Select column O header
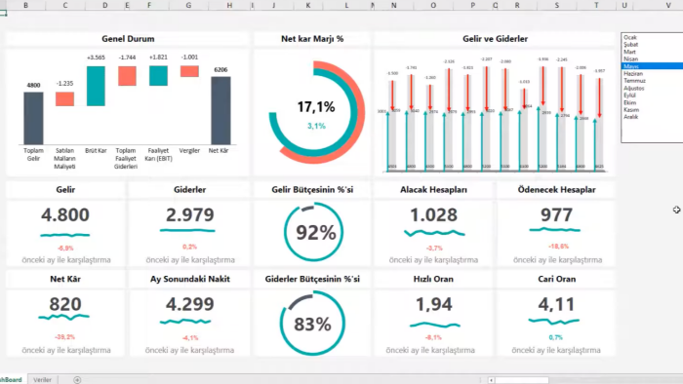The width and height of the screenshot is (683, 384). click(433, 5)
